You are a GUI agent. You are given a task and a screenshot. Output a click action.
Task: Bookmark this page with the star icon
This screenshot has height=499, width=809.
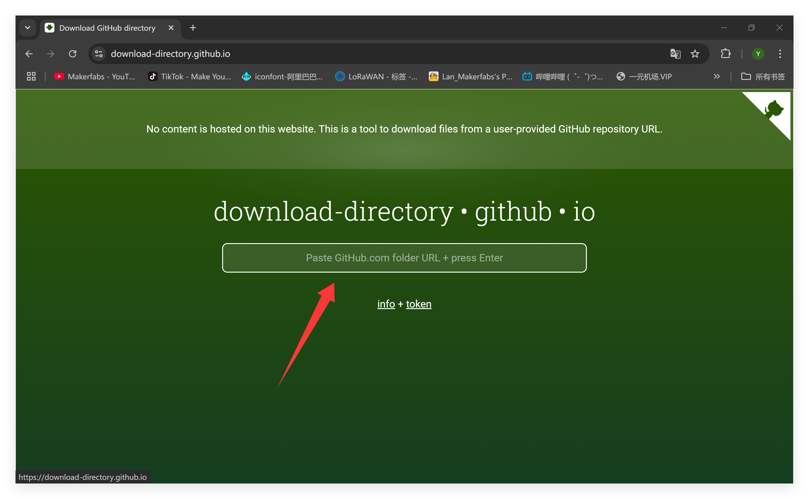(695, 54)
